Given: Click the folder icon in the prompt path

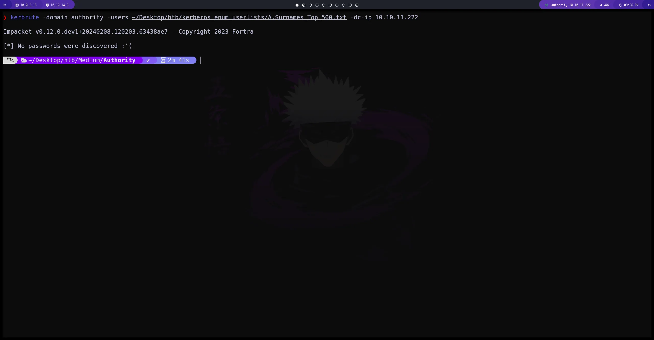Looking at the screenshot, I should click(24, 60).
